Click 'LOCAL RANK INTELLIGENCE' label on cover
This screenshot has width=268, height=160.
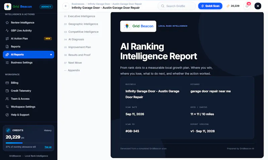[x=173, y=26]
